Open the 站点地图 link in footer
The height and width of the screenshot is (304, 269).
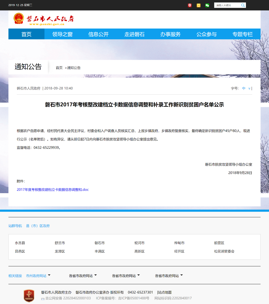(165, 292)
